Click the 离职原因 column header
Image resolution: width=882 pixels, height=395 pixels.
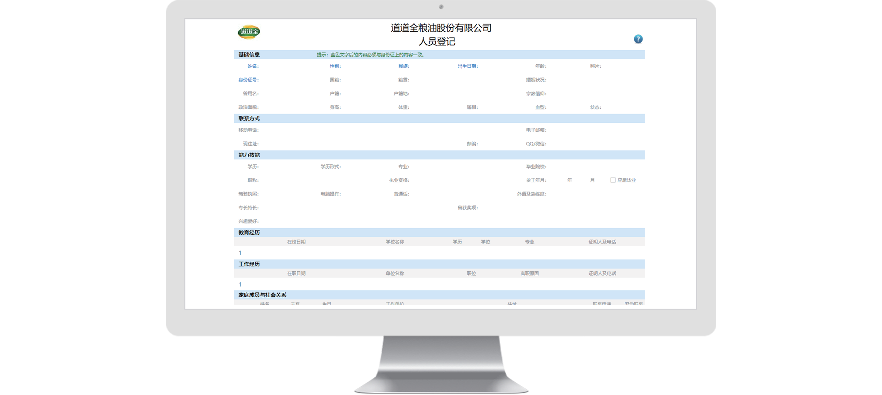coord(529,273)
